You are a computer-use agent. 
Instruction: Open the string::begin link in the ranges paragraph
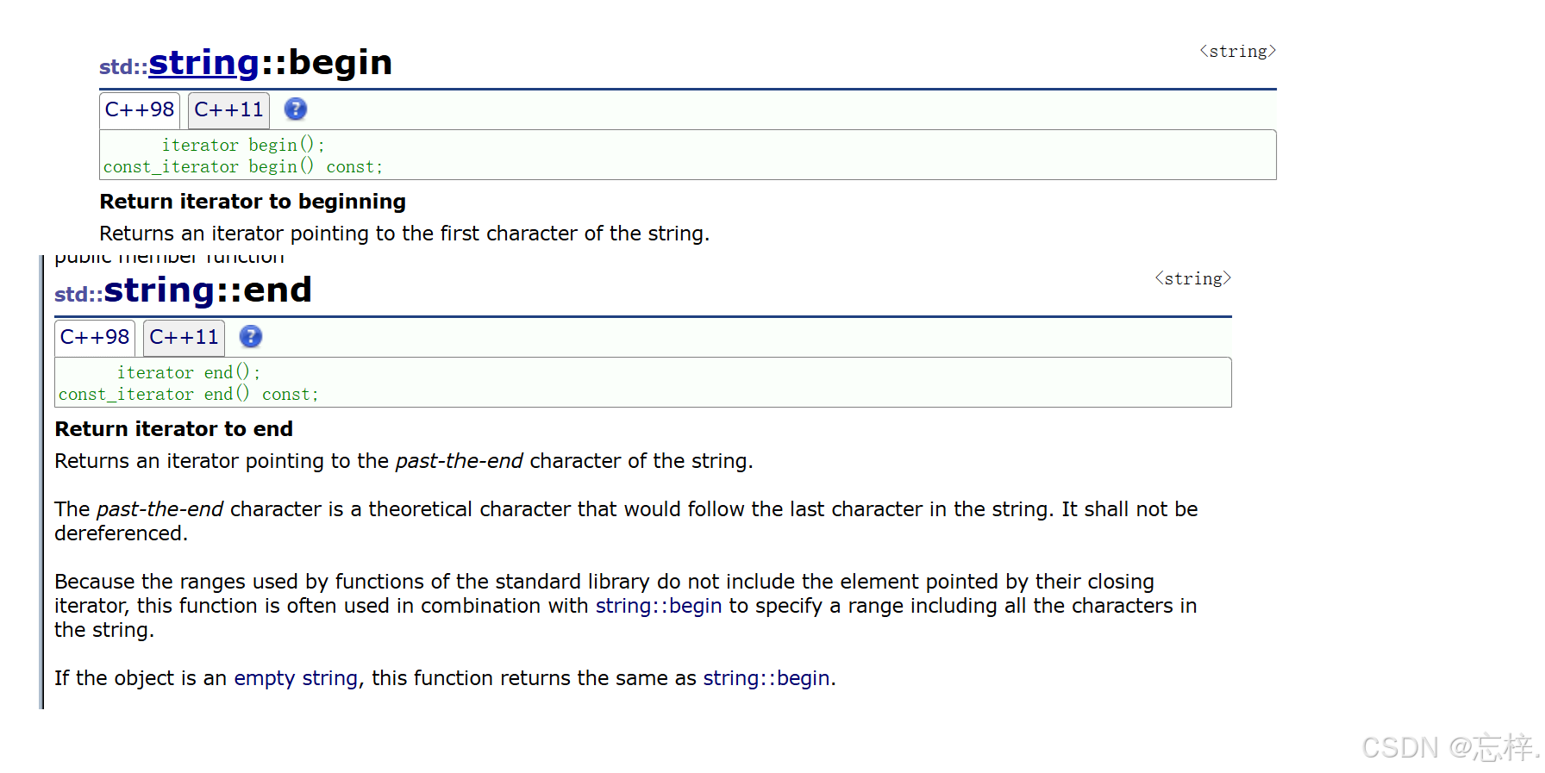tap(659, 606)
